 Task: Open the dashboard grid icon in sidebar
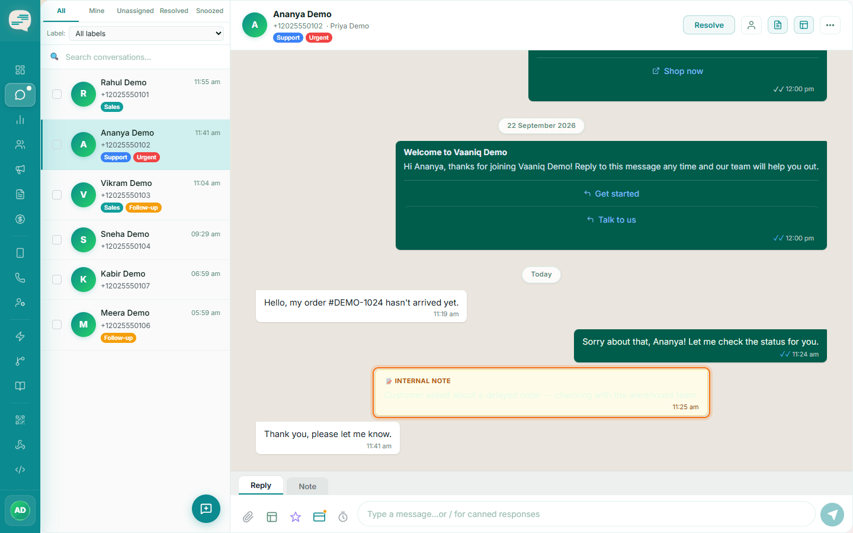click(20, 70)
